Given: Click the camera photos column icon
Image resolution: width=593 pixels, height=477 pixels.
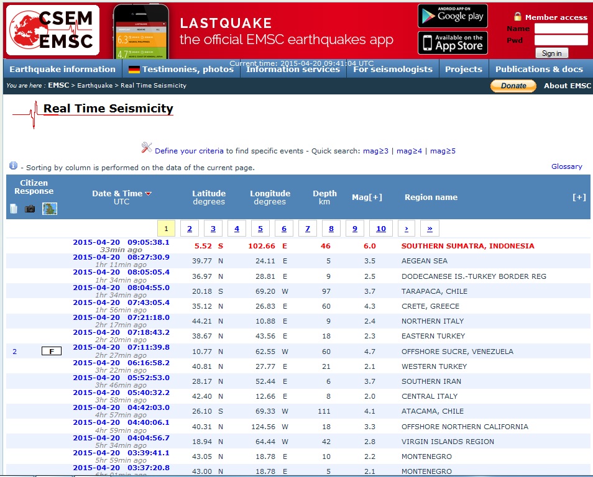Looking at the screenshot, I should tap(30, 209).
